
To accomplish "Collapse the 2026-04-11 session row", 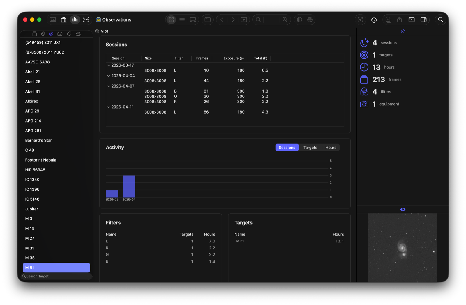I will pyautogui.click(x=109, y=107).
